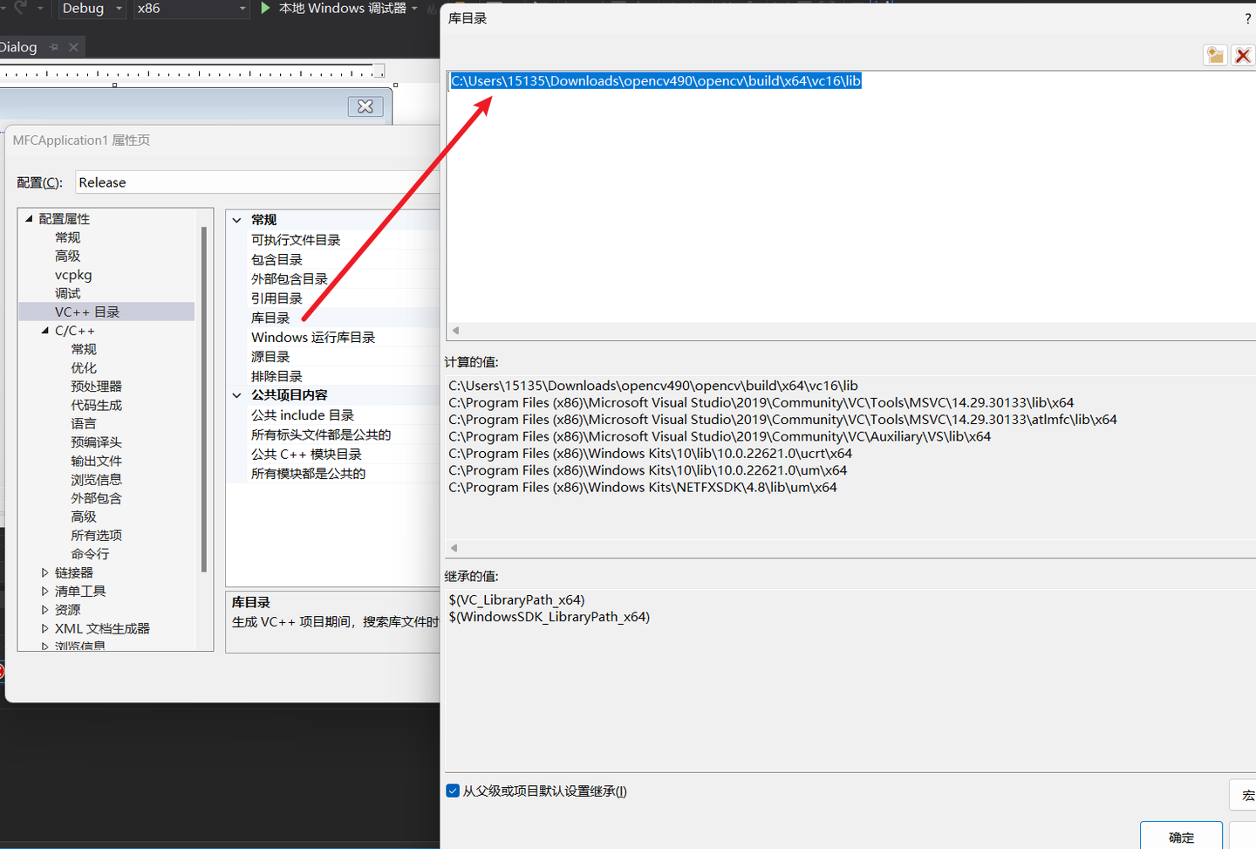Click the 确定 confirm button
Image resolution: width=1256 pixels, height=849 pixels.
pyautogui.click(x=1180, y=836)
